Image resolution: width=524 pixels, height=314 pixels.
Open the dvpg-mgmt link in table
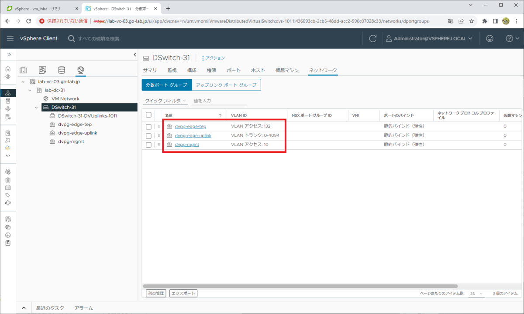(187, 145)
